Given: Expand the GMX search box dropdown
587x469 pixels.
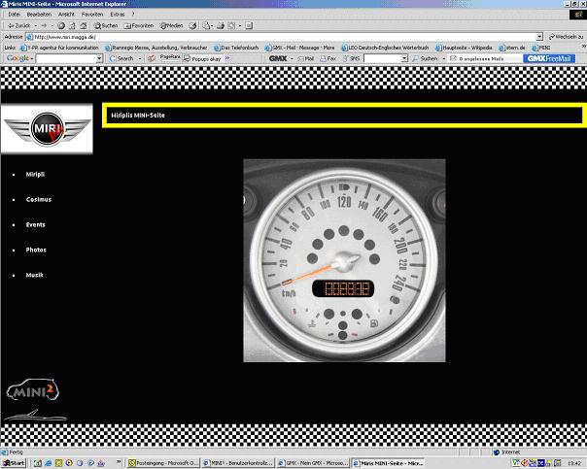Looking at the screenshot, I should (x=403, y=58).
